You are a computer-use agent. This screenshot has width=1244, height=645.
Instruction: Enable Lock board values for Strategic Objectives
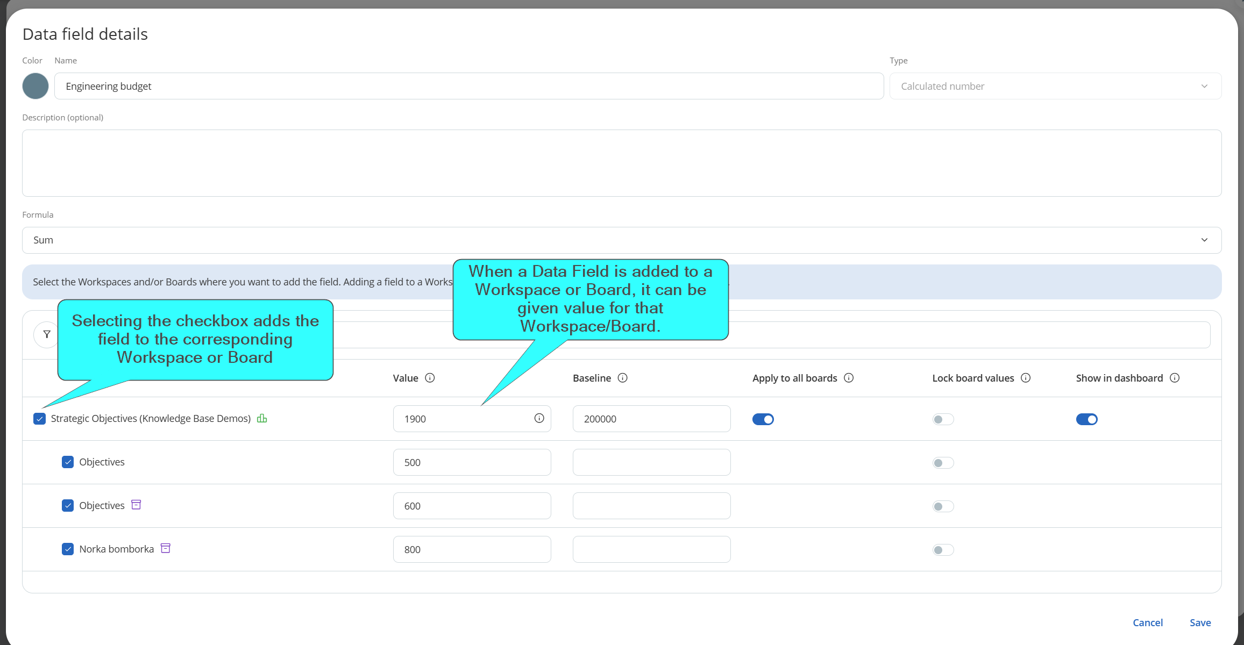click(943, 419)
